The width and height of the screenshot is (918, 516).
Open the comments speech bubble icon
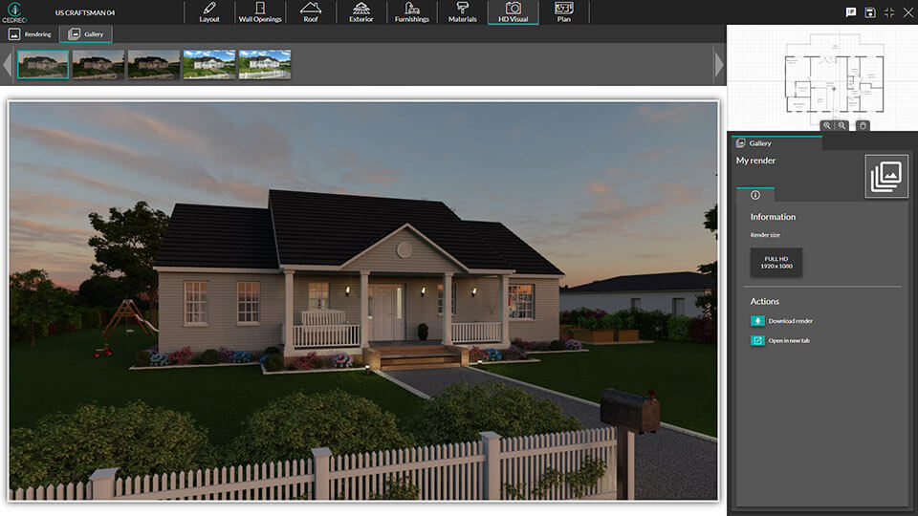[851, 12]
